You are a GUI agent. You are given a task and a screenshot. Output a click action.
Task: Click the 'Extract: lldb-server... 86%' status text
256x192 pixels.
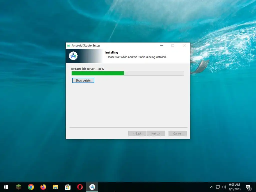[88, 69]
